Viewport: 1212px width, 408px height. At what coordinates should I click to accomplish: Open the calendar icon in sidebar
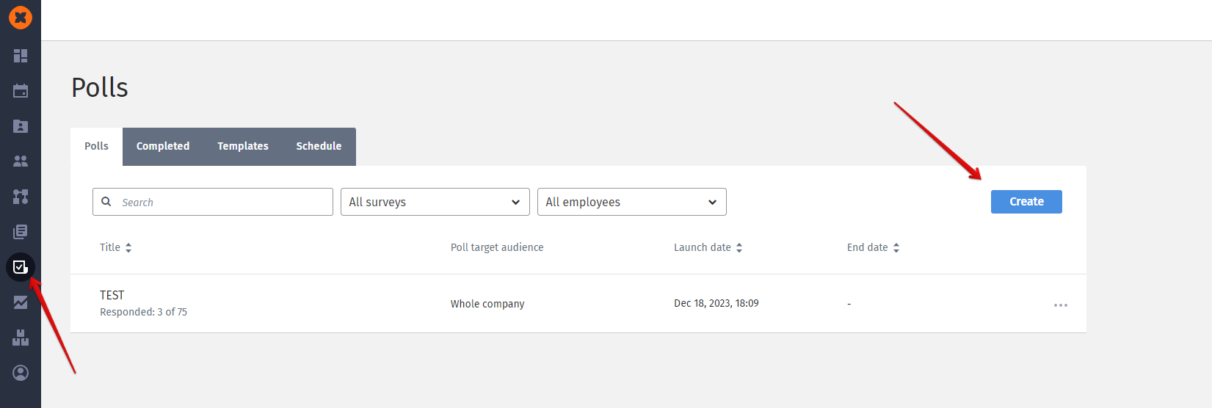(x=21, y=91)
